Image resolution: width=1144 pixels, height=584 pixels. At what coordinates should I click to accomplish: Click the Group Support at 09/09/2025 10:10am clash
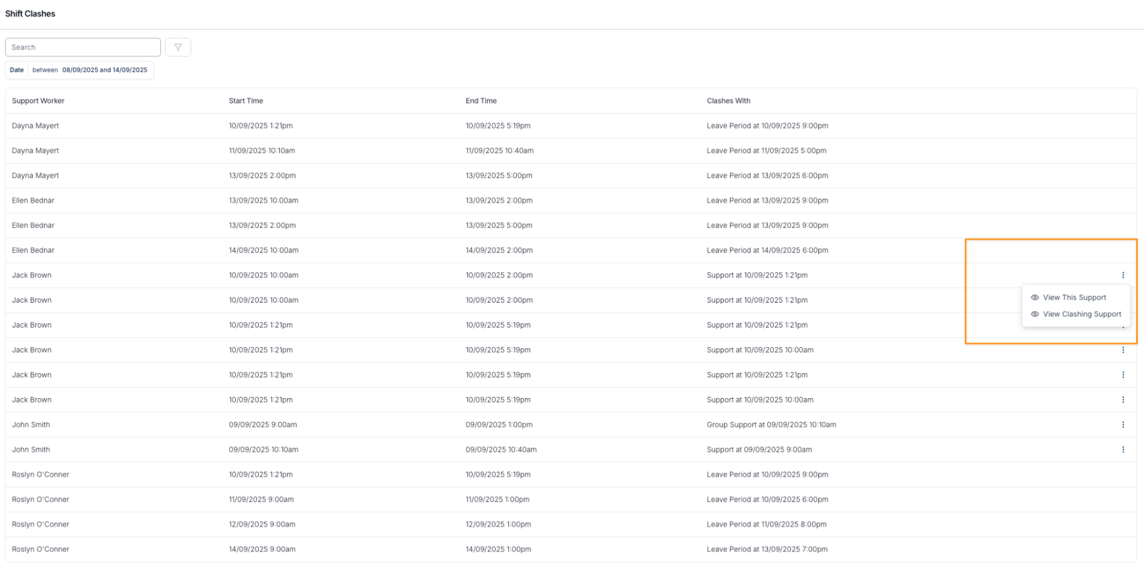[771, 425]
